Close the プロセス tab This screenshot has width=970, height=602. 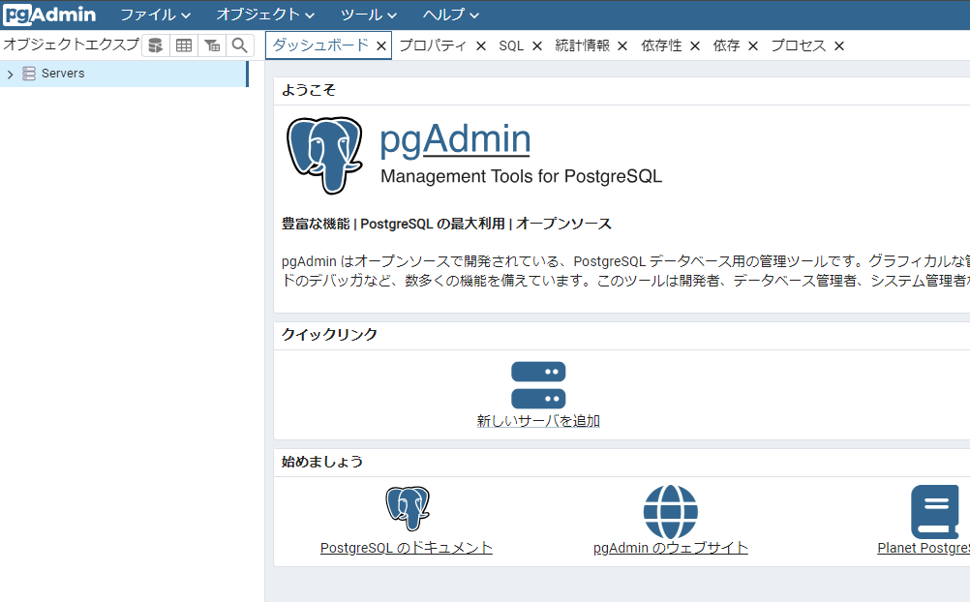click(837, 45)
